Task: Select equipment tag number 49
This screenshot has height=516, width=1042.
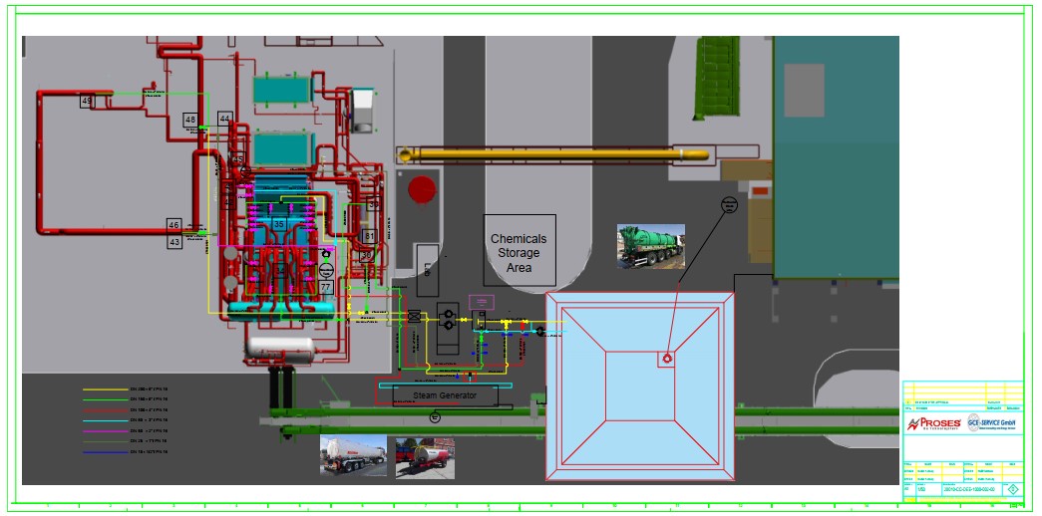Action: click(x=87, y=102)
